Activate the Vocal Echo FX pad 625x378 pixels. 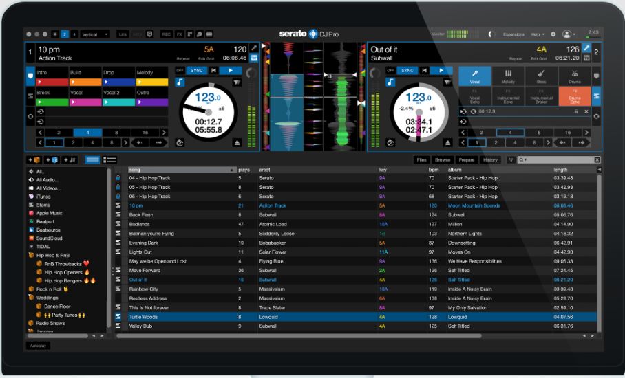475,96
